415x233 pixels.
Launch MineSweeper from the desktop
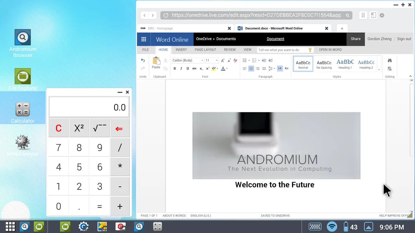23,146
